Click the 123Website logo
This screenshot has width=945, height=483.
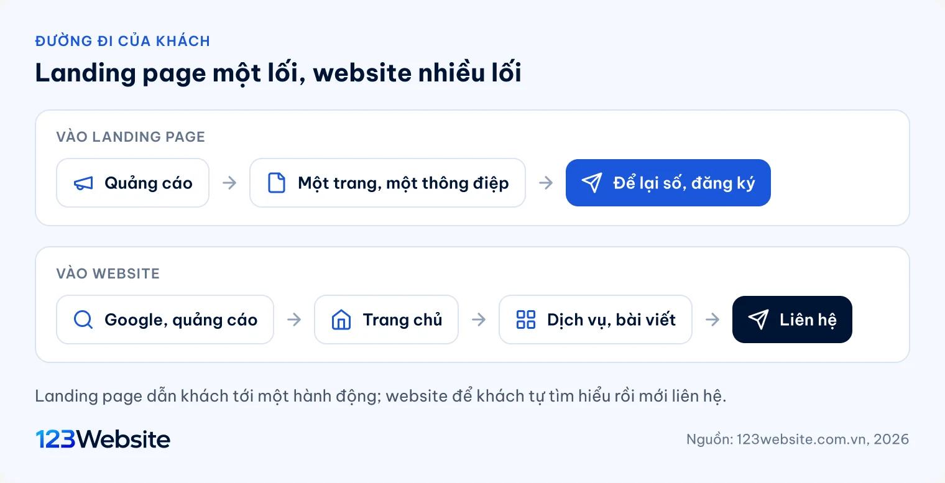point(103,439)
